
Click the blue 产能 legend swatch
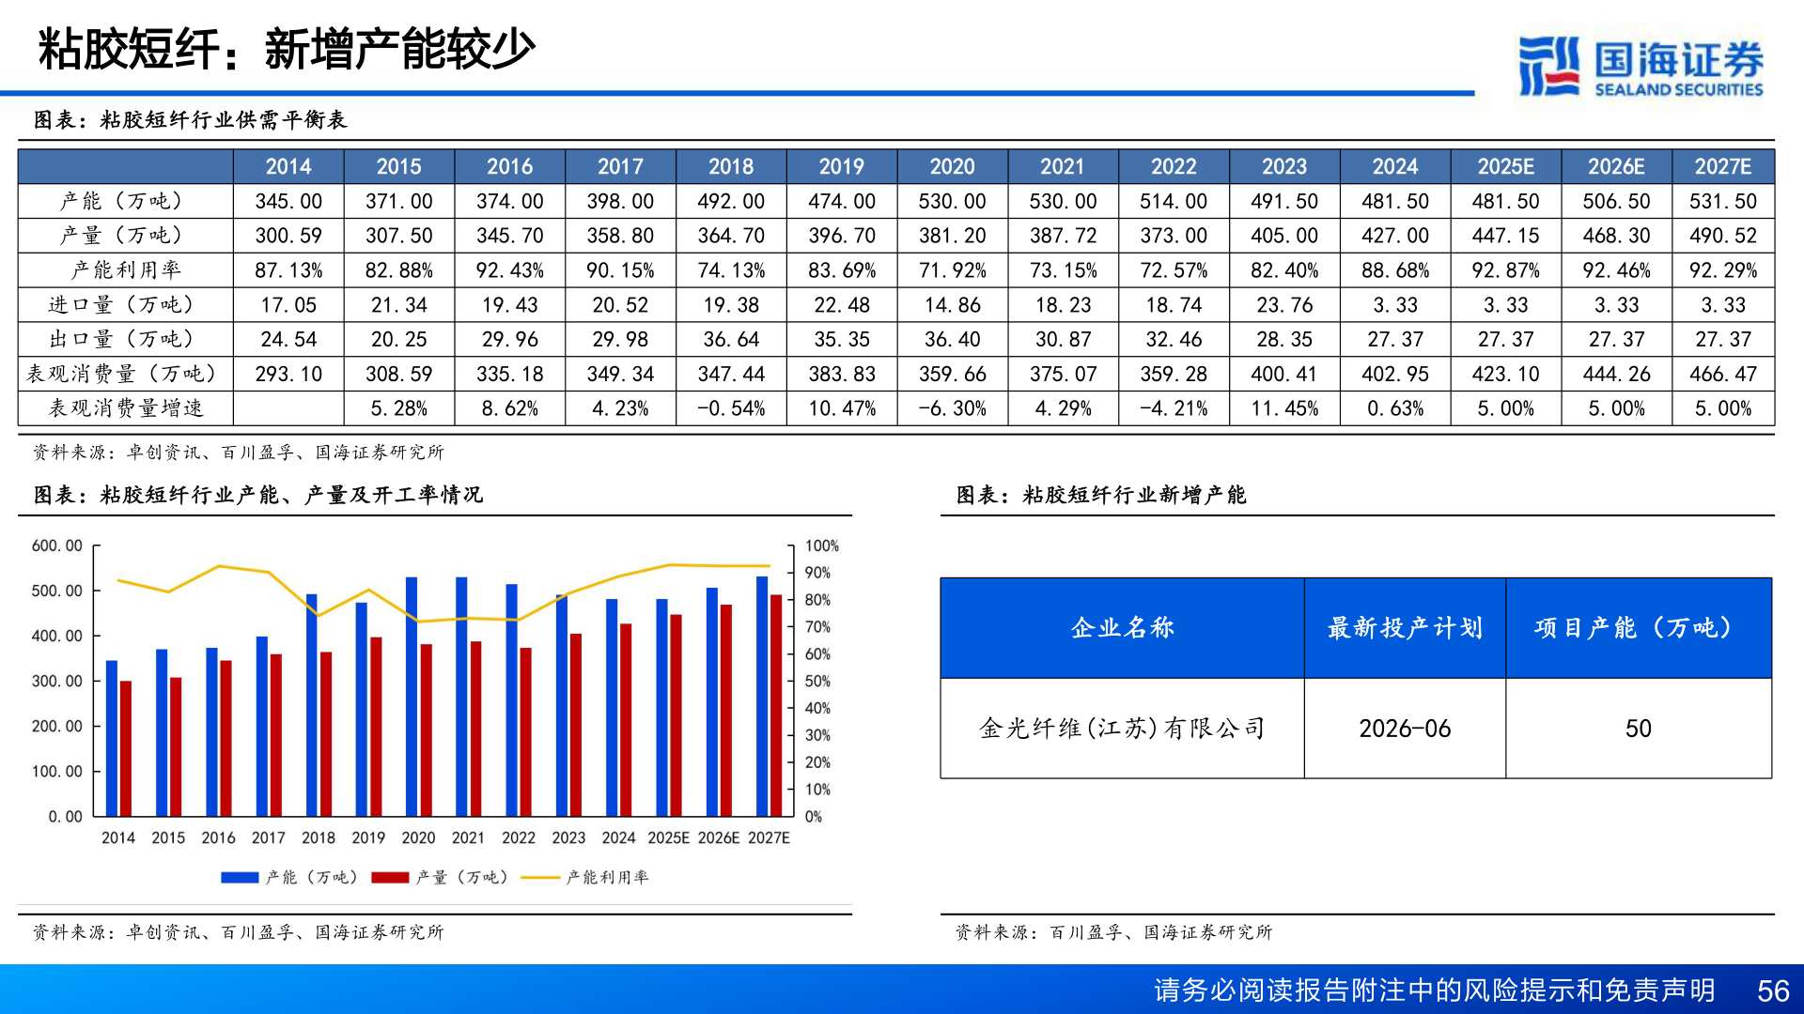pyautogui.click(x=240, y=877)
